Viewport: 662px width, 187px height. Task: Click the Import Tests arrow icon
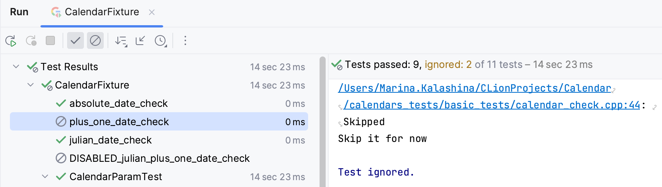pos(140,40)
